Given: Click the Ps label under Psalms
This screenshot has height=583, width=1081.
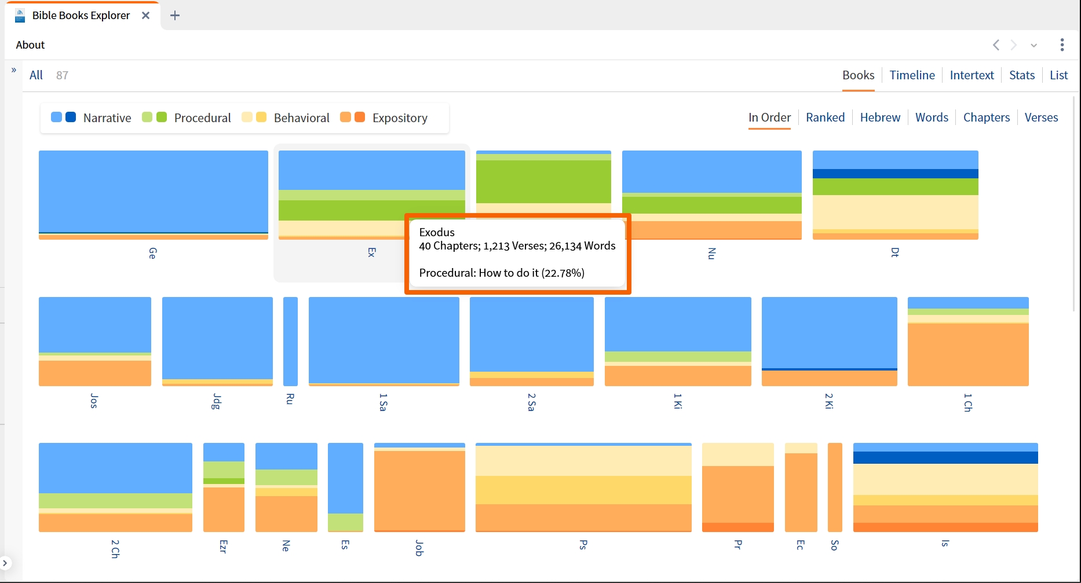Looking at the screenshot, I should pyautogui.click(x=583, y=545).
